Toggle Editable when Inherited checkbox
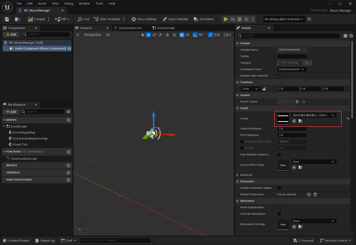Image resolution: width=356 pixels, height=245 pixels. pos(279,76)
